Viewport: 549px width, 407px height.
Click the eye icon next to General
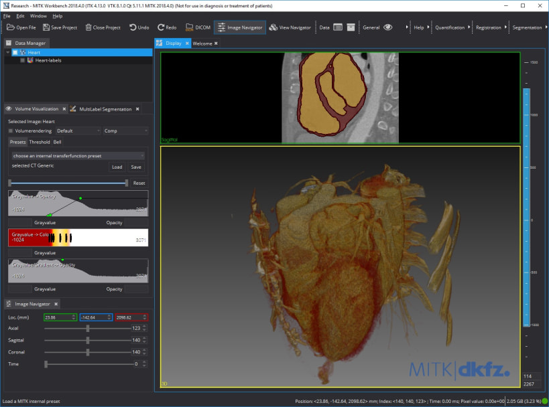click(x=387, y=27)
